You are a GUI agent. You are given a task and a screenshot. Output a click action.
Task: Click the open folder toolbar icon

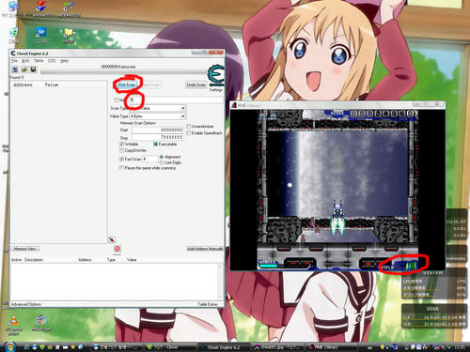click(x=24, y=69)
